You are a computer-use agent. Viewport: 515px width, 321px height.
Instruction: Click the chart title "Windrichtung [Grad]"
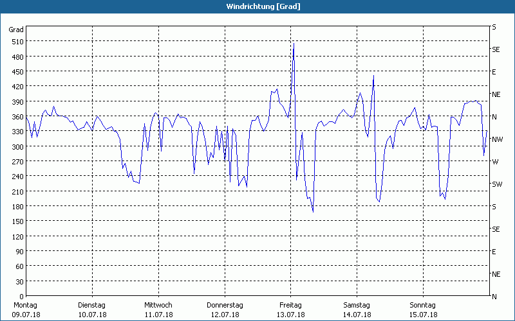pyautogui.click(x=263, y=6)
